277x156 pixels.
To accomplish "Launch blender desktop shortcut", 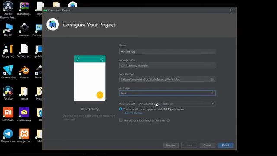I will coord(24,72).
